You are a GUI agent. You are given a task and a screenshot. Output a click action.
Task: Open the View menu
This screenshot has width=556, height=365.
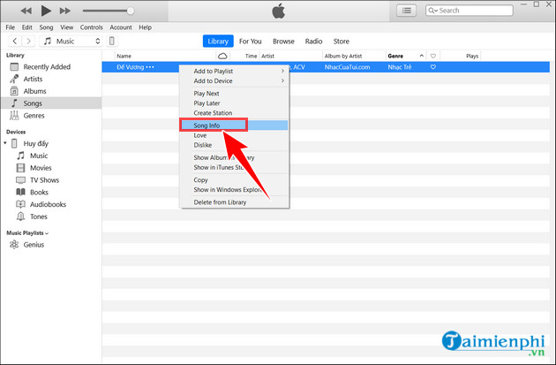[x=67, y=27]
